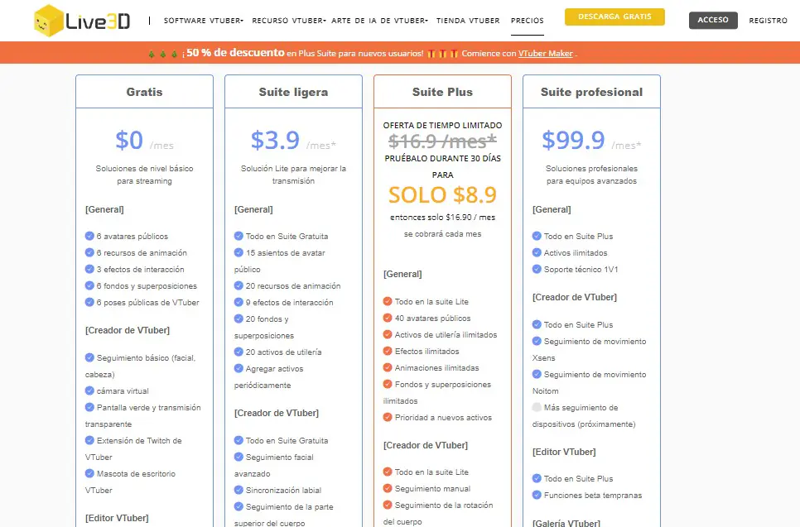The image size is (800, 527).
Task: Click checkmark icon next to "cámara virtual"
Action: (89, 390)
